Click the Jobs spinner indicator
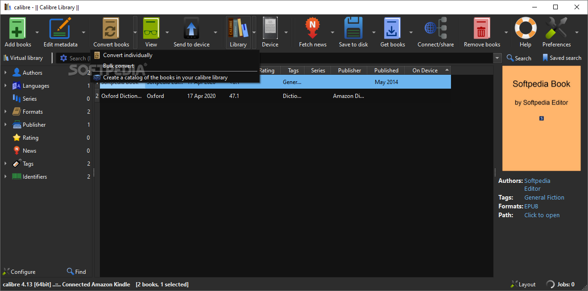The height and width of the screenshot is (291, 588). [x=550, y=284]
